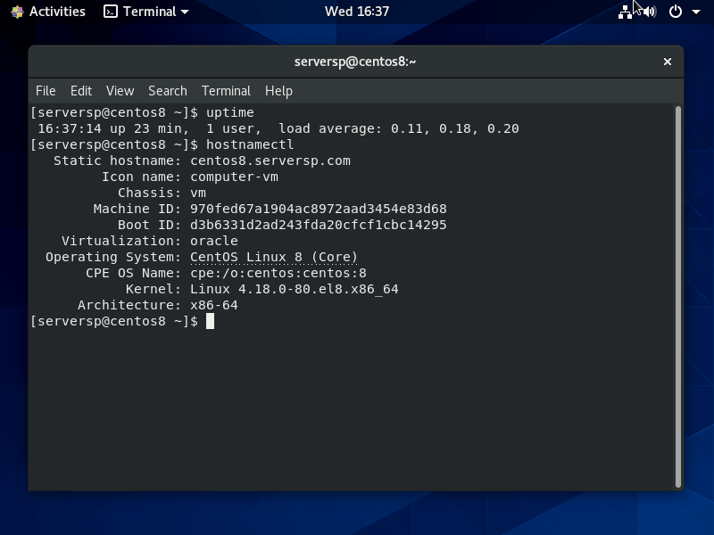The image size is (714, 535).
Task: Click the text cursor at the prompt
Action: point(210,321)
